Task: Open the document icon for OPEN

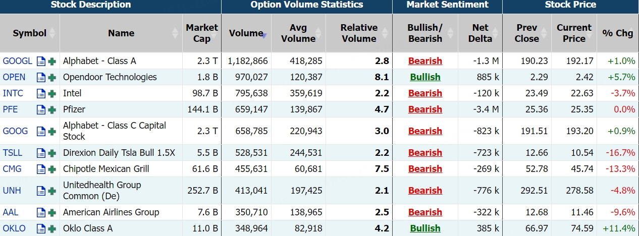Action: click(x=41, y=78)
